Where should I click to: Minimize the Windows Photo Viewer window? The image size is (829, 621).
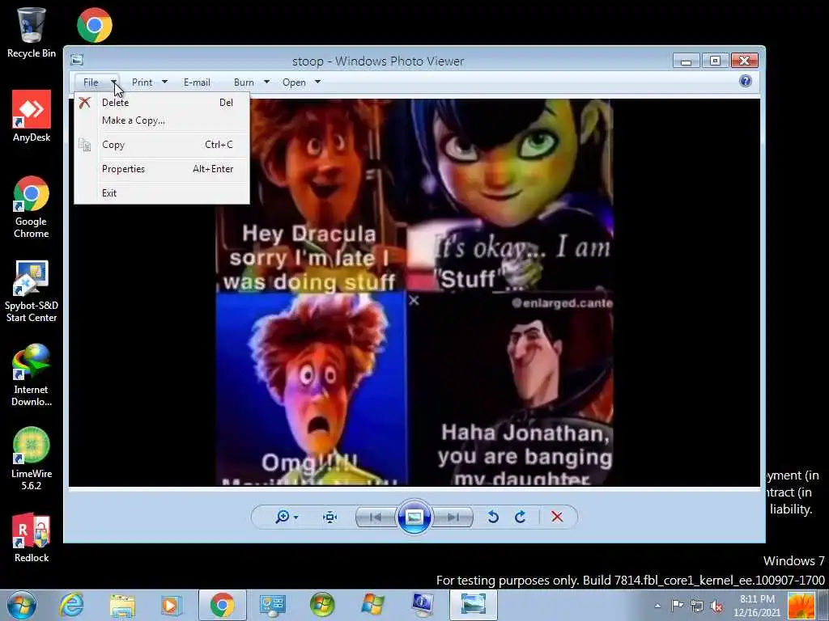[x=687, y=61]
